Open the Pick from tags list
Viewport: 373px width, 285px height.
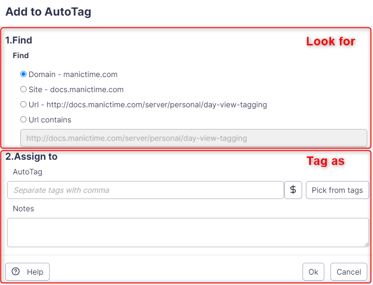(337, 190)
